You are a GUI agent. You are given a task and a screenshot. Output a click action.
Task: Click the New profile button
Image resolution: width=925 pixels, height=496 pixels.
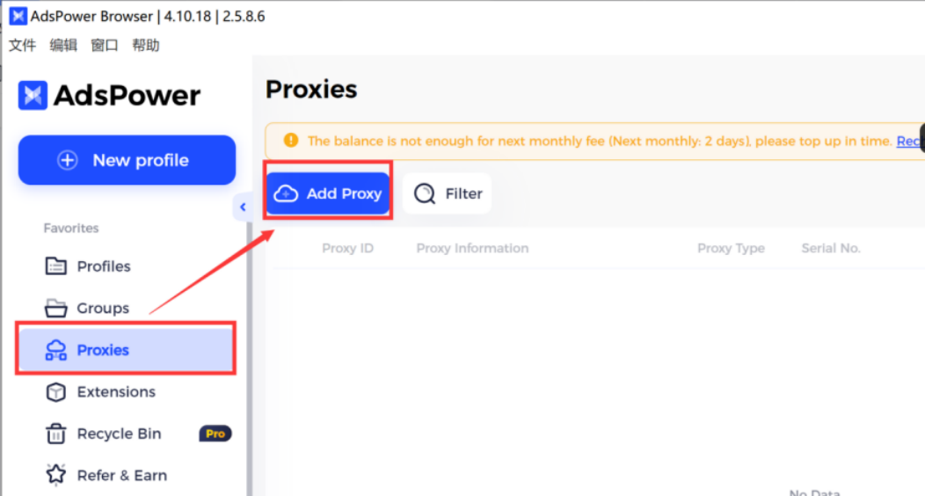[x=127, y=160]
